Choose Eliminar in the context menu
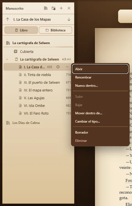 click(x=100, y=141)
